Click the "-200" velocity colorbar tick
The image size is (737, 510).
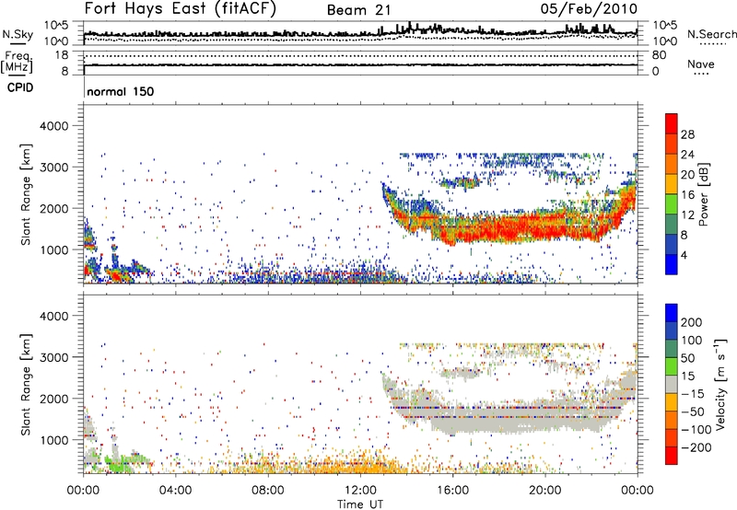(x=696, y=447)
